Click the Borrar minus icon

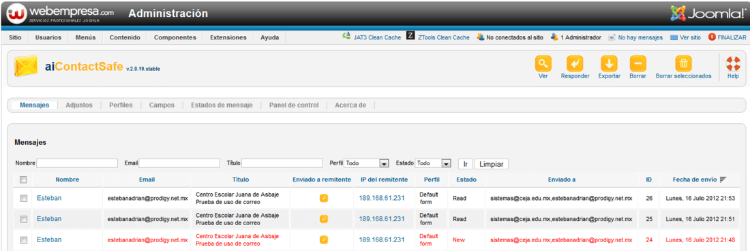point(637,63)
